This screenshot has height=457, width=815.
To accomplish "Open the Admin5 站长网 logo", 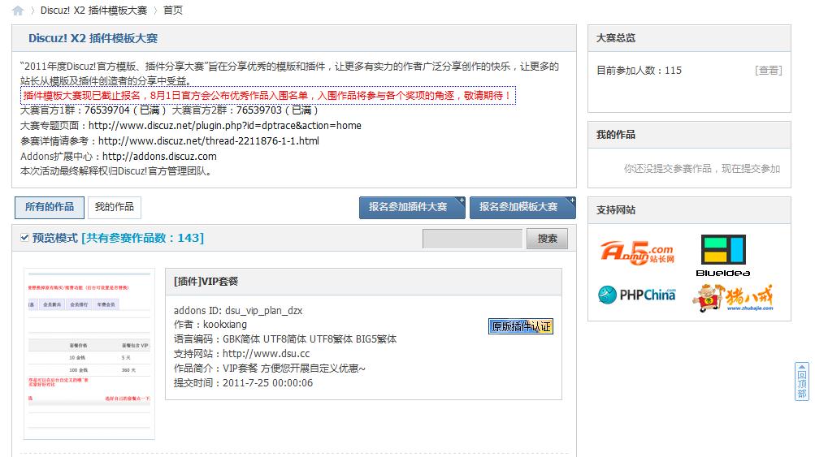I will [637, 252].
